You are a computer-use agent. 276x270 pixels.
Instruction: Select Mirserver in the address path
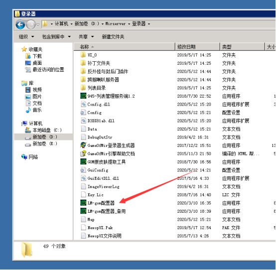pos(116,23)
